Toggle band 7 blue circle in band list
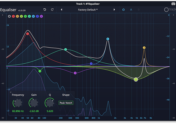 pos(37,16)
